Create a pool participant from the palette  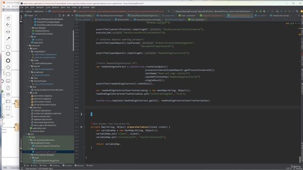pos(8,102)
